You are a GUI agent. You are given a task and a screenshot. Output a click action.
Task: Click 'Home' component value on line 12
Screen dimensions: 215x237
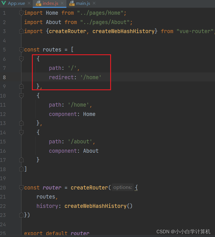pyautogui.click(x=89, y=114)
